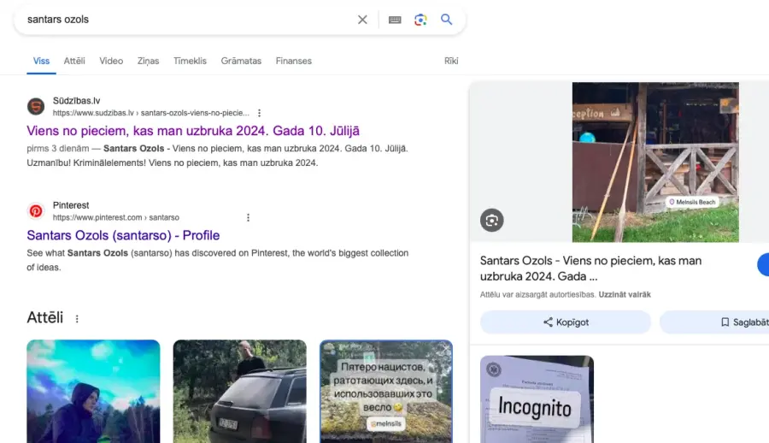Click the Sūdzības.lv site name
The height and width of the screenshot is (443, 769).
point(77,101)
